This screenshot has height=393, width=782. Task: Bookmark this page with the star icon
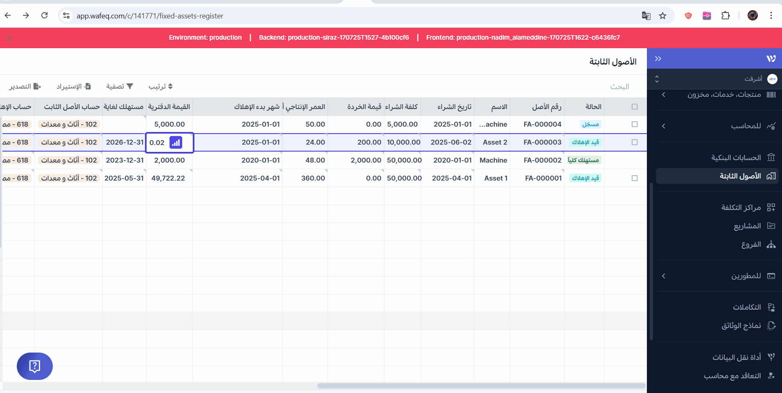[x=662, y=16]
